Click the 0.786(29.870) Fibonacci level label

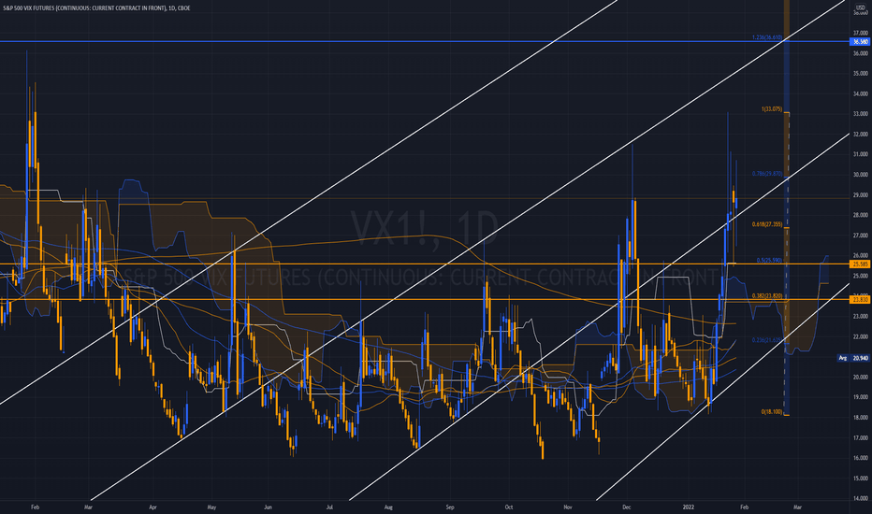[x=767, y=174]
